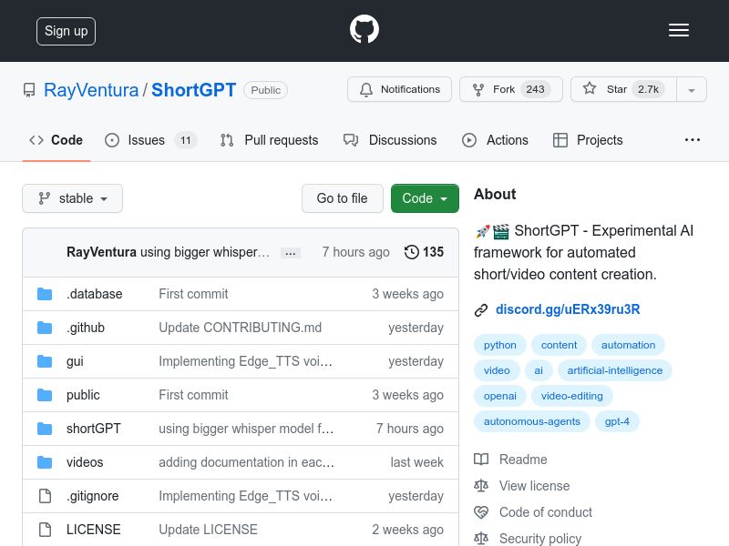Screen dimensions: 729x546
Task: Open the .gitignore file name
Action: [93, 496]
